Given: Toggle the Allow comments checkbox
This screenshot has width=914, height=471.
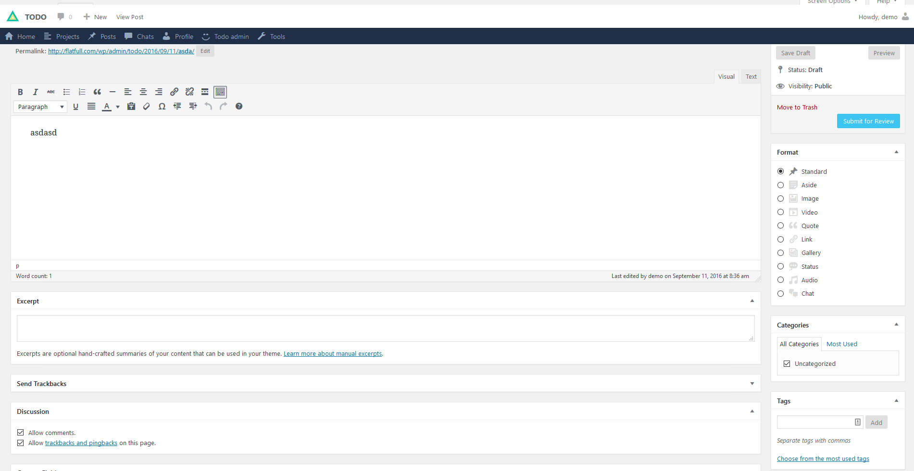Looking at the screenshot, I should click(20, 433).
